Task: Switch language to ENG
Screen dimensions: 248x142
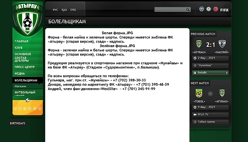Action: pyautogui.click(x=73, y=10)
